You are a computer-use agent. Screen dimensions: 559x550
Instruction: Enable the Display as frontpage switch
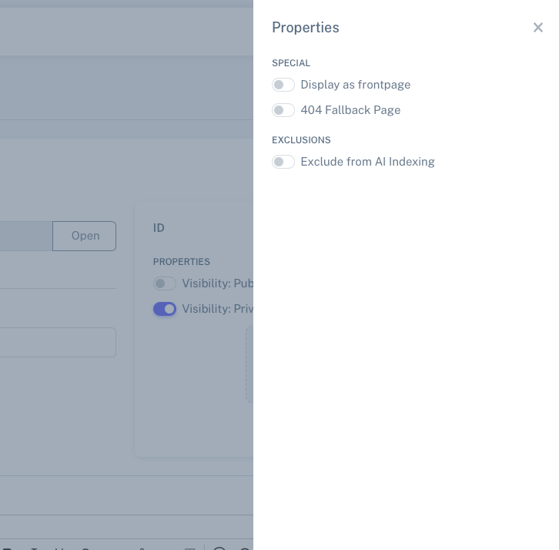click(283, 85)
